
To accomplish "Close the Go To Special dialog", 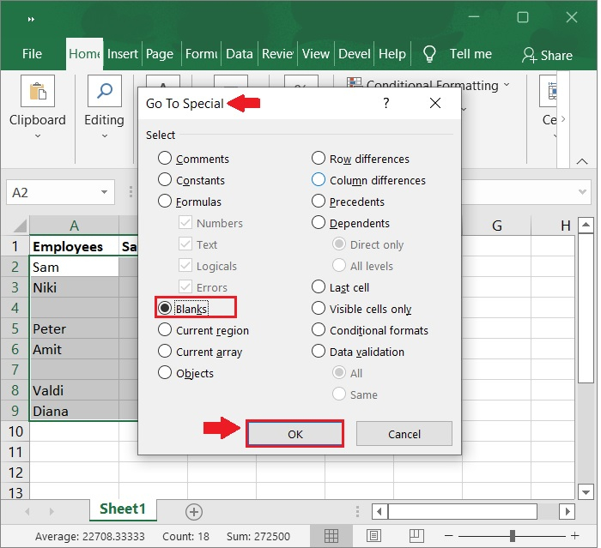I will [x=435, y=103].
